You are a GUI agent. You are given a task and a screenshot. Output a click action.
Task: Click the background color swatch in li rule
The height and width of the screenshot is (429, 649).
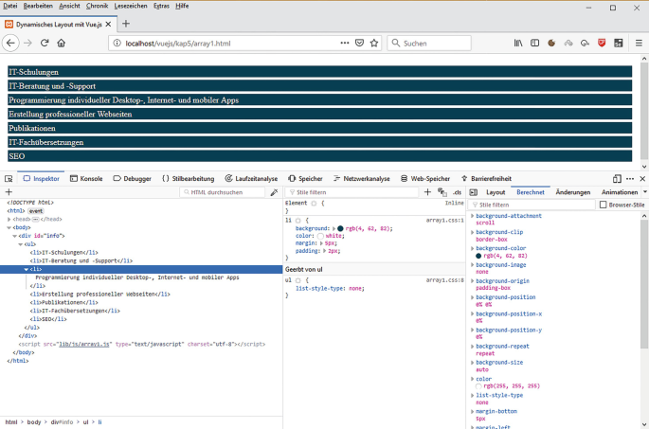click(x=340, y=228)
